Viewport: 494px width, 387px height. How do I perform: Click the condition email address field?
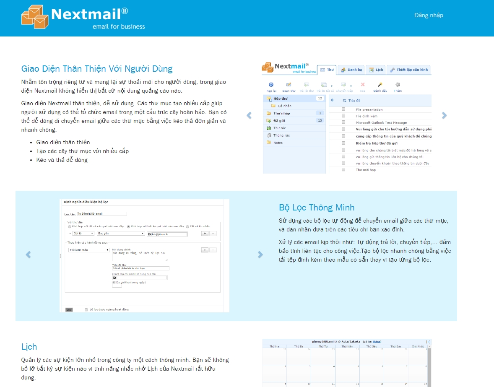click(167, 234)
